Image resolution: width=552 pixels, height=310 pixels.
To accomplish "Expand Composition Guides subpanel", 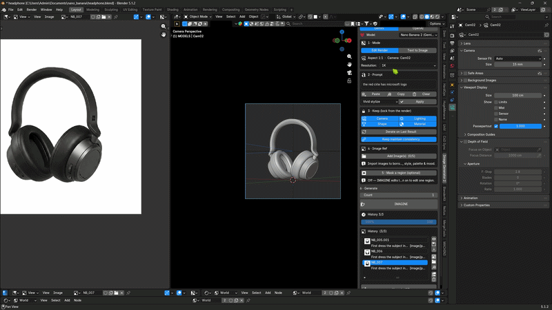I will 481,134.
